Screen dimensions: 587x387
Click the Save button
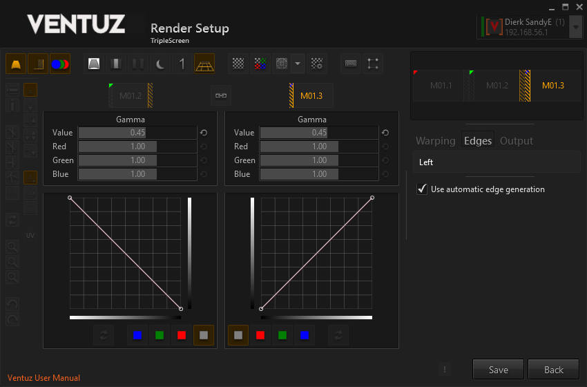point(498,370)
